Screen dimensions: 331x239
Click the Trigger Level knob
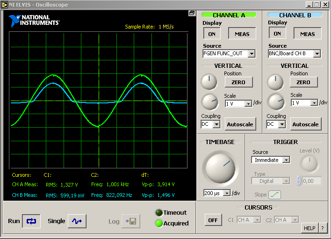tap(309, 163)
